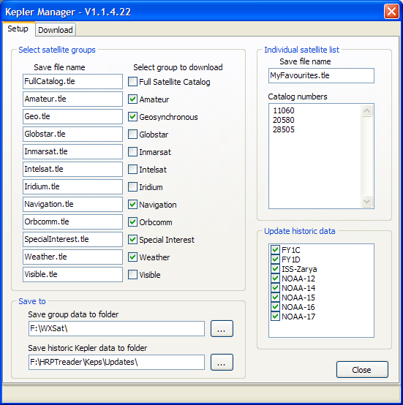Enable the Iridium group checkbox
403x405 pixels.
133,186
